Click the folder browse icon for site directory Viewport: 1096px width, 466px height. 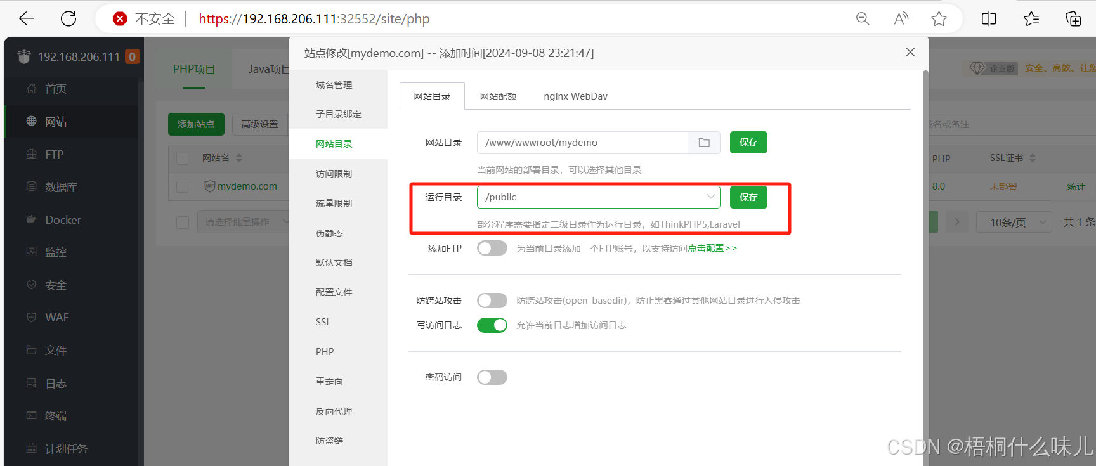[704, 143]
